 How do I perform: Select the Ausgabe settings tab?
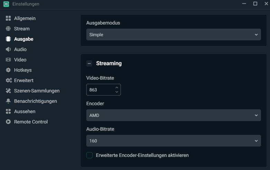[x=23, y=39]
